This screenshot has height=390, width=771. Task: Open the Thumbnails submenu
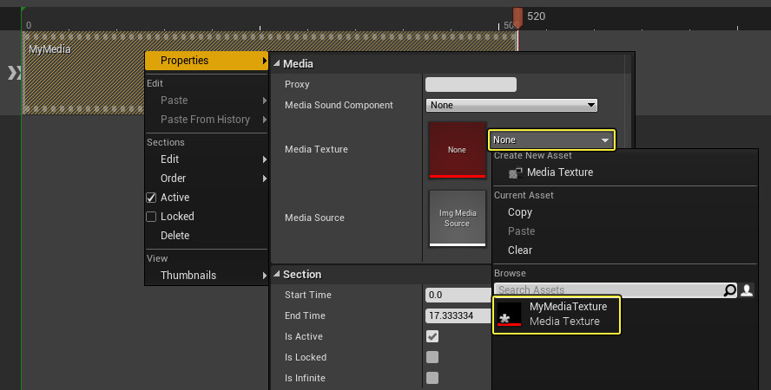pyautogui.click(x=207, y=276)
